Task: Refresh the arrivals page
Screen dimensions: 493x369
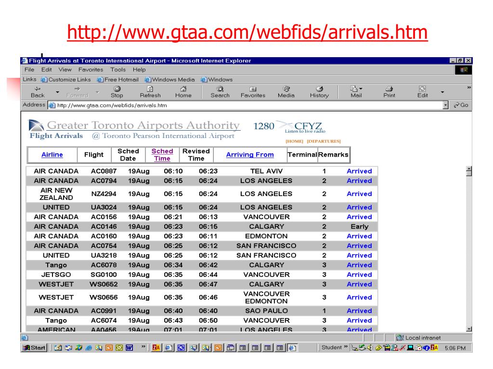Action: click(150, 92)
